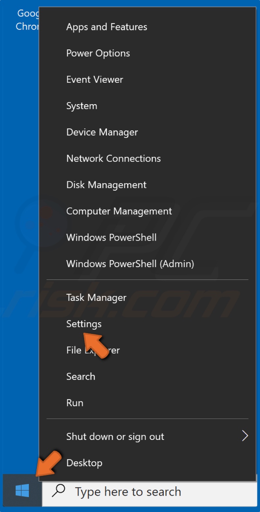The width and height of the screenshot is (260, 512).
Task: Open the System entry
Action: [x=82, y=106]
